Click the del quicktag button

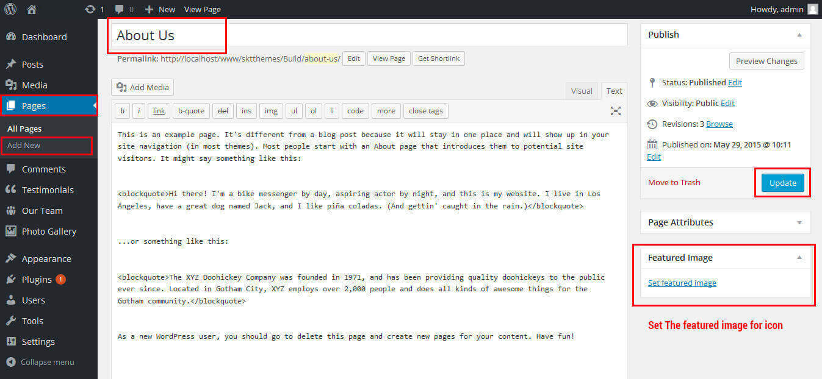223,111
